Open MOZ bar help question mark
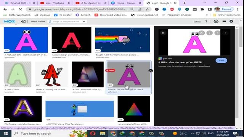The image size is (244, 137). pyautogui.click(x=206, y=21)
